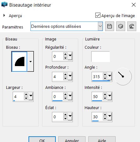This screenshot has width=140, height=142.
Task: Decrease Hauteur value with down arrow
Action: click(105, 119)
